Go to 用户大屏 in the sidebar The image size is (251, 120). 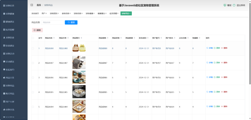click(x=9, y=102)
